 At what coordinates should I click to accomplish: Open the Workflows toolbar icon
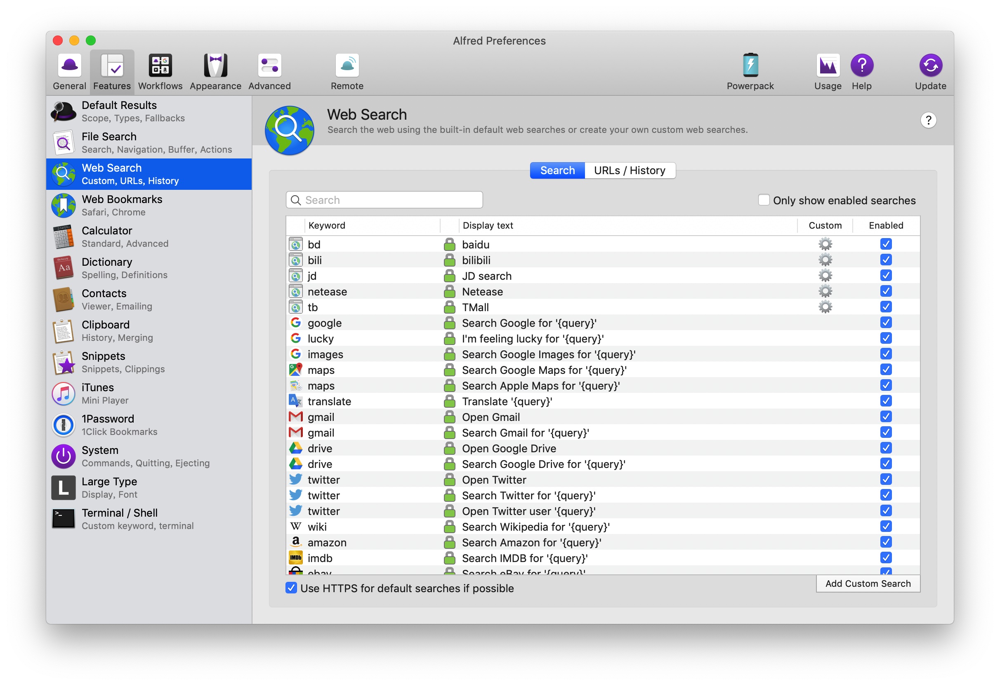coord(160,72)
